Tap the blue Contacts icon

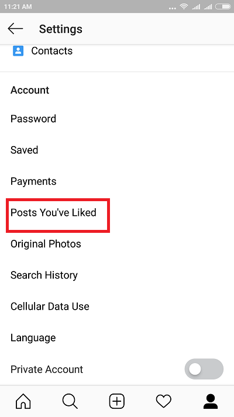tap(18, 51)
